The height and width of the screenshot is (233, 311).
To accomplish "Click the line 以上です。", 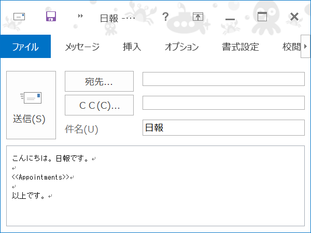I will 29,196.
